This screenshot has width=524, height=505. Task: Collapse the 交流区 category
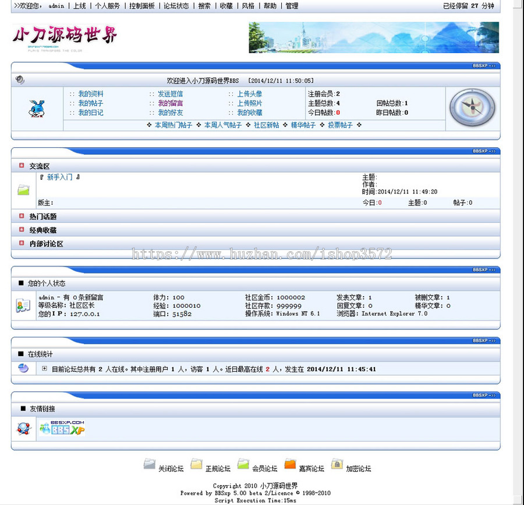22,165
